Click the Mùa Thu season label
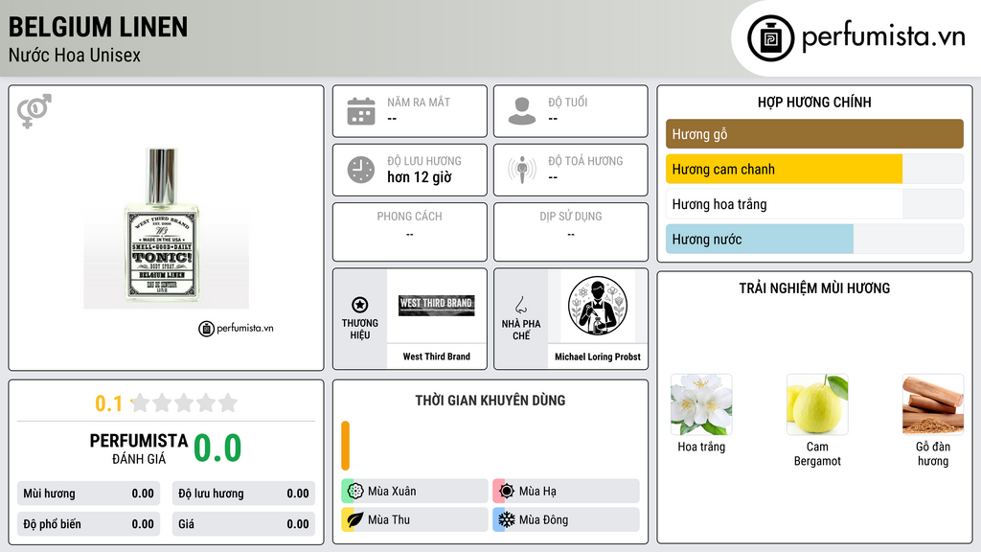The image size is (981, 552). pyautogui.click(x=389, y=519)
